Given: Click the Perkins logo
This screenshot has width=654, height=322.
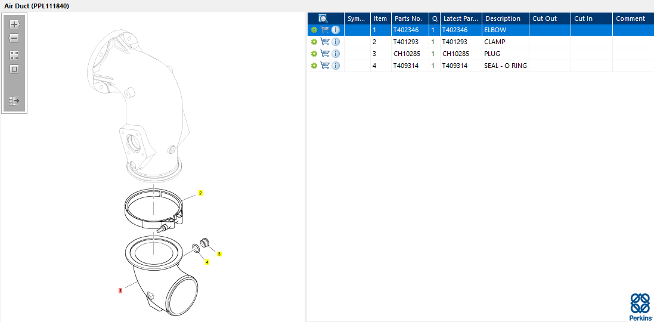Looking at the screenshot, I should [640, 306].
